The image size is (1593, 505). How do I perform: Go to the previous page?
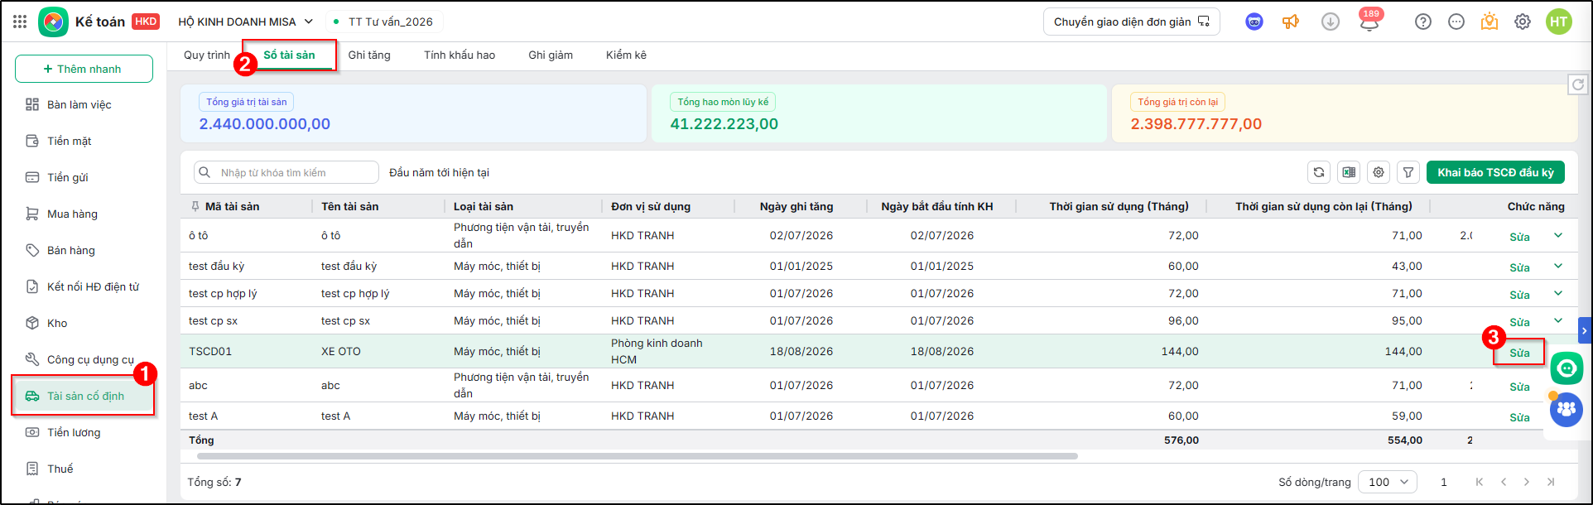point(1504,482)
